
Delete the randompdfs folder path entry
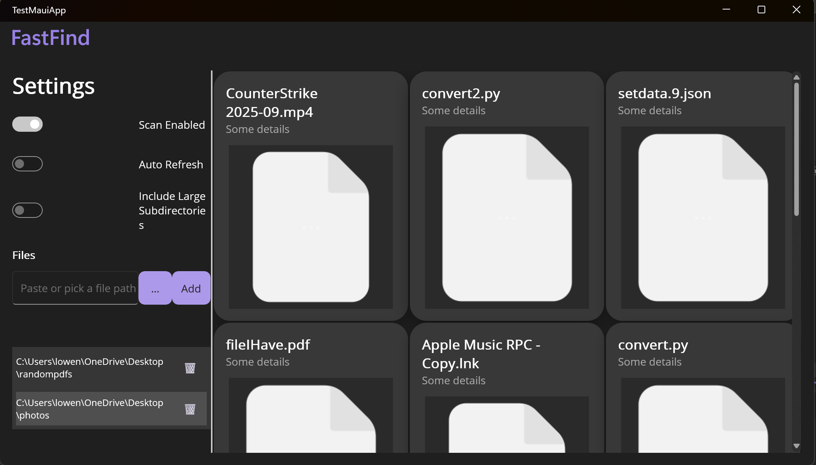click(190, 368)
